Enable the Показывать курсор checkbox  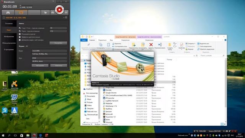(x=20, y=34)
